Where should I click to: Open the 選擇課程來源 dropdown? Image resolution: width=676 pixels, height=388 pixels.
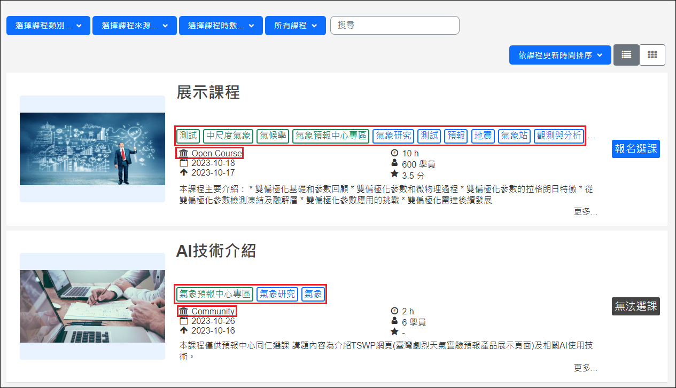[x=134, y=26]
